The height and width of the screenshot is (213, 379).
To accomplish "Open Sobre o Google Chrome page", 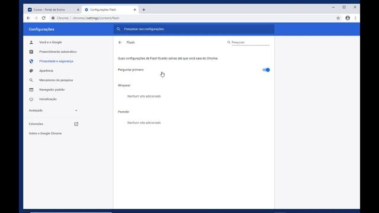I will [x=45, y=134].
